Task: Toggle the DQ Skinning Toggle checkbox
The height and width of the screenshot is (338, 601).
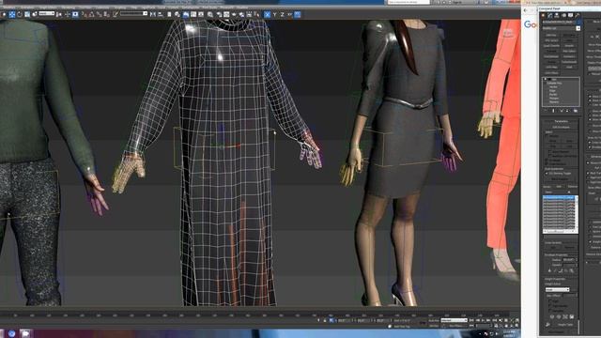Action: 547,173
